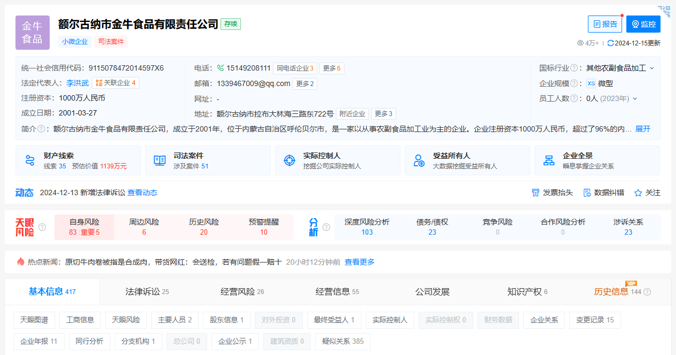The width and height of the screenshot is (676, 355).
Task: Open the 知识产权 tab
Action: point(525,292)
